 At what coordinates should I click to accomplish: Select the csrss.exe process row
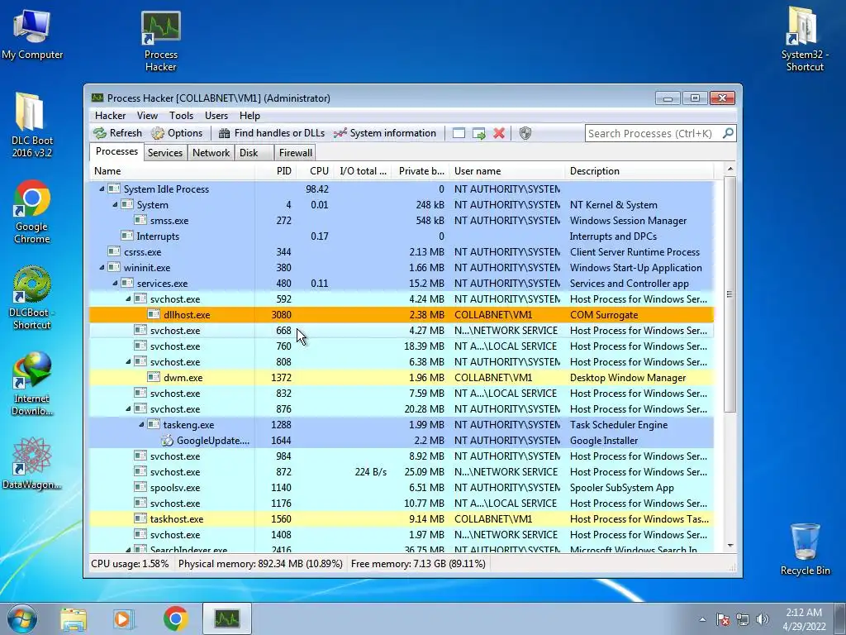coord(402,251)
